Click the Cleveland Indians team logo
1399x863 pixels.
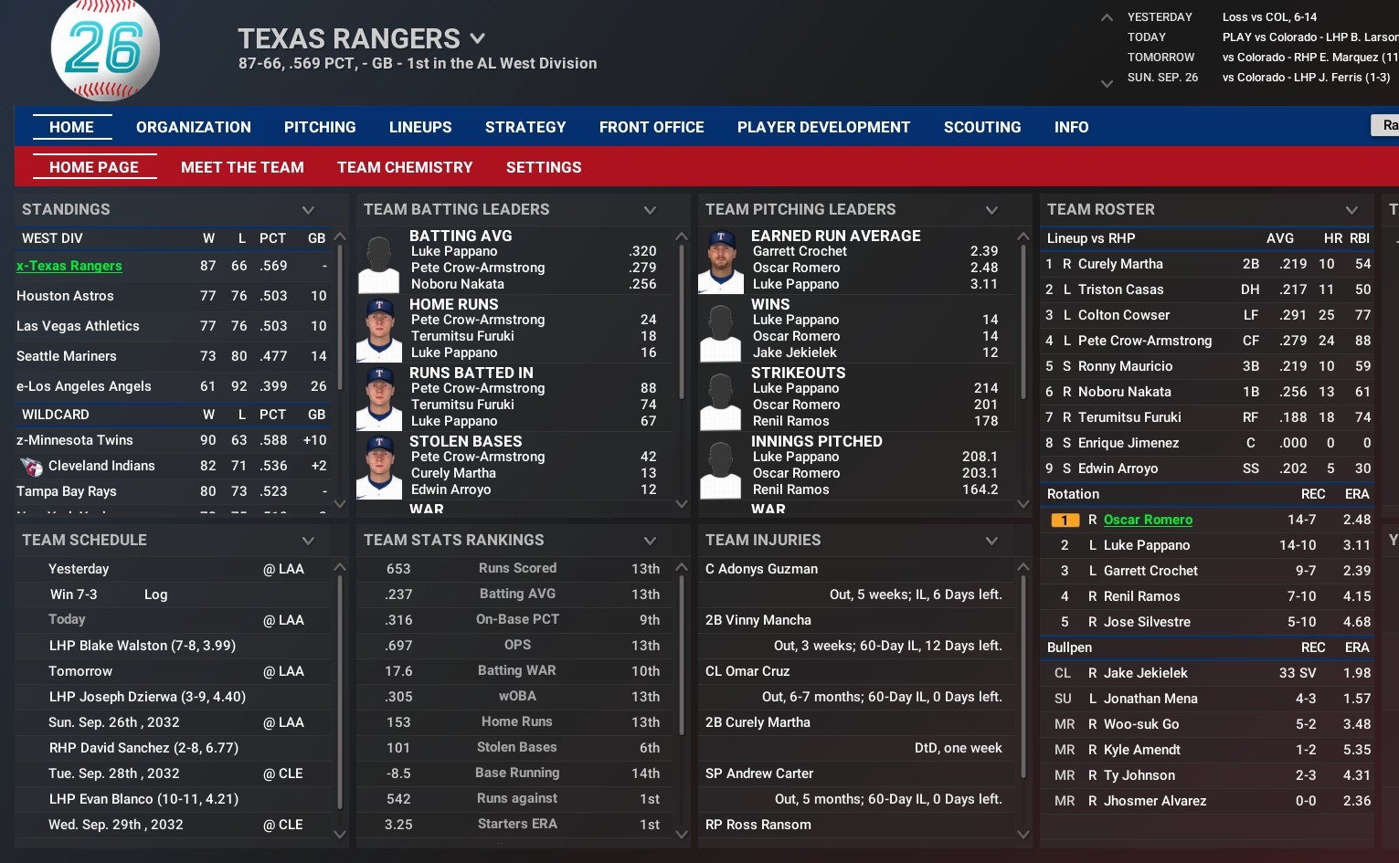point(31,467)
